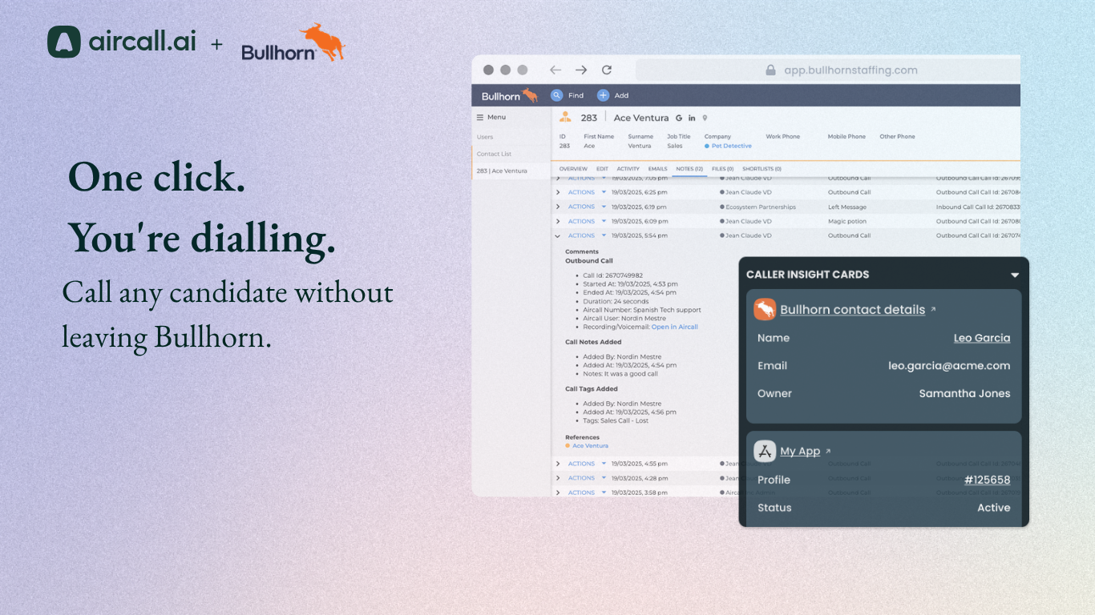Viewport: 1095px width, 615px height.
Task: Switch to the Edit tab
Action: pos(602,169)
